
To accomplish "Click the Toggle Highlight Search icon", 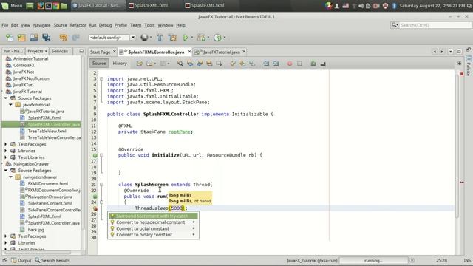I will (x=209, y=64).
